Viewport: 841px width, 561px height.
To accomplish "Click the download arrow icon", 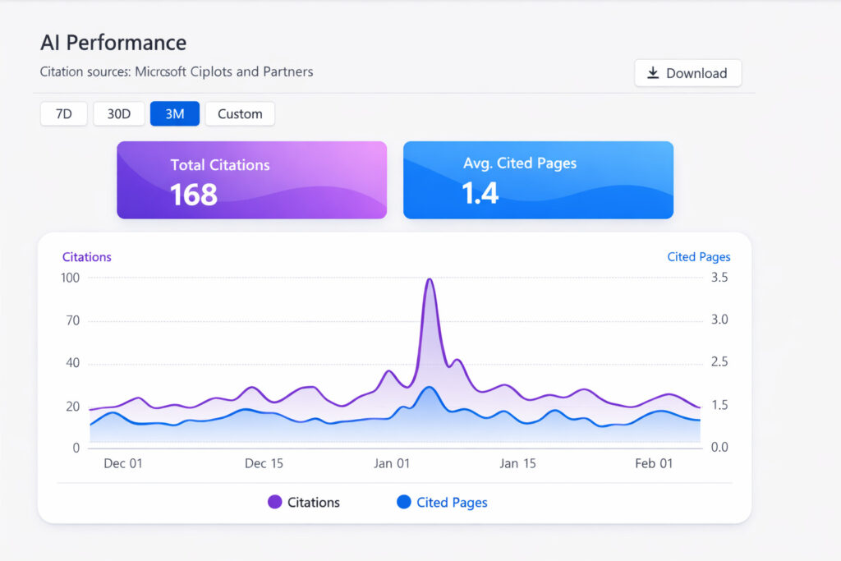I will pyautogui.click(x=653, y=73).
